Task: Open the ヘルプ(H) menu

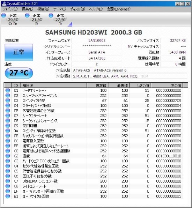Action: [96, 9]
